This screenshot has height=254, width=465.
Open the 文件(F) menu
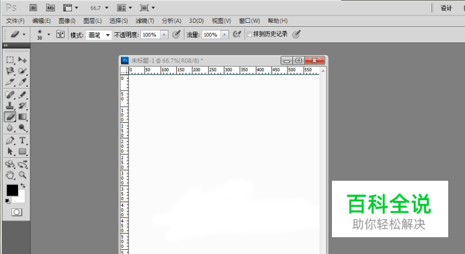15,21
